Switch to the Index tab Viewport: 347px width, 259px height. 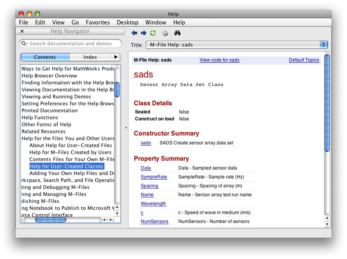90,57
